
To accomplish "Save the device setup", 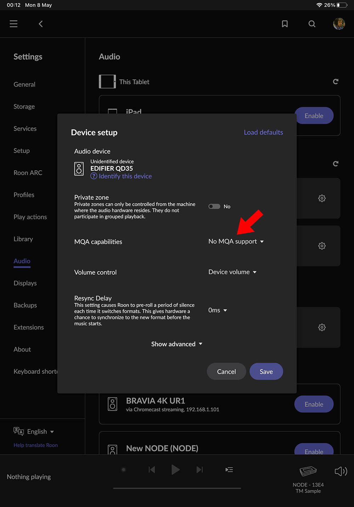I will [266, 371].
